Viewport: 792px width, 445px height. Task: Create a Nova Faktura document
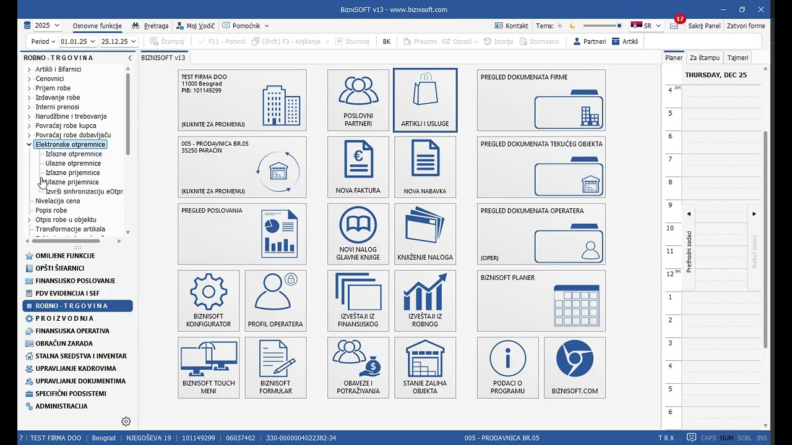click(358, 167)
